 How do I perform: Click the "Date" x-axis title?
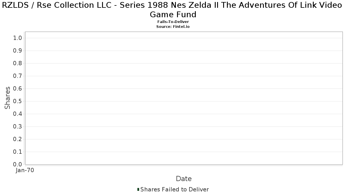pos(184,179)
